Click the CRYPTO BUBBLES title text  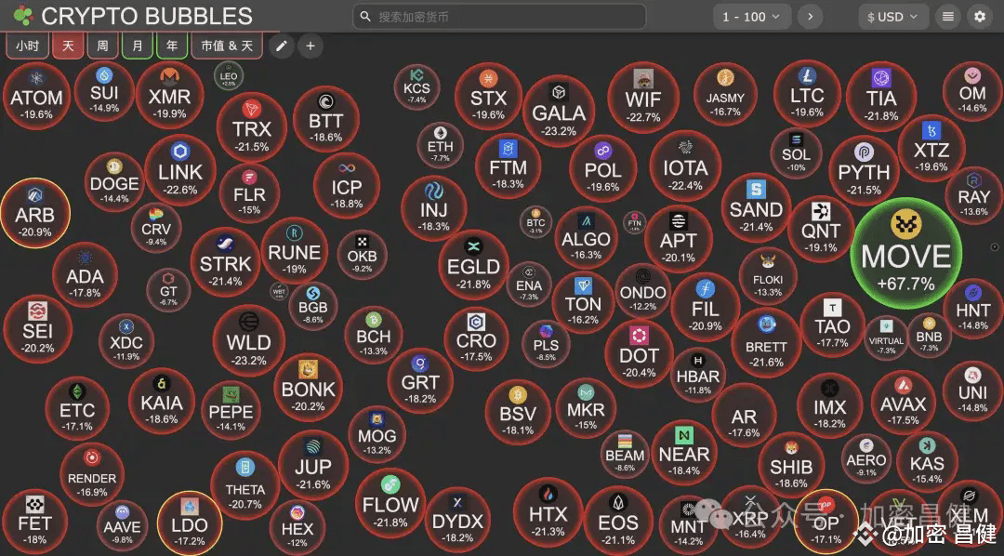tap(147, 16)
